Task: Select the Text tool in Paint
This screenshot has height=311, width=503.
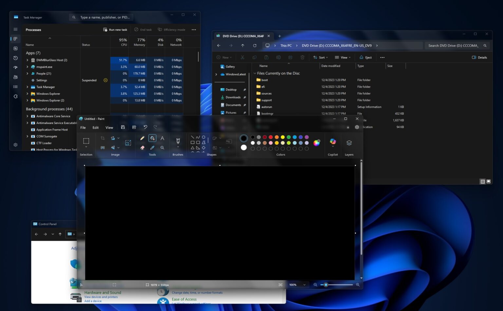Action: tap(162, 138)
